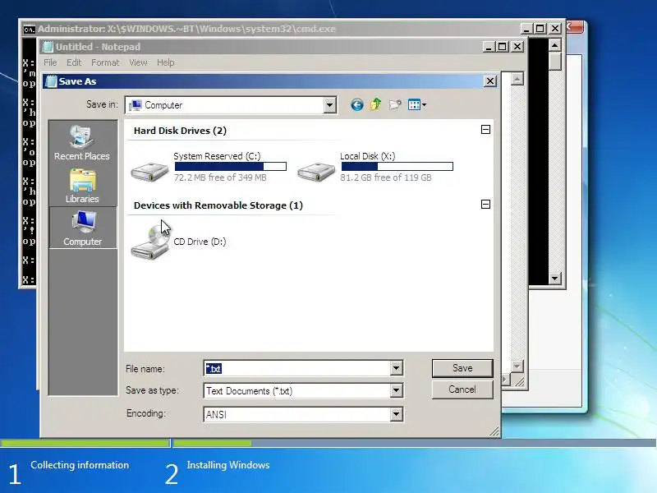Open Libraries in sidebar
657x493 pixels.
[x=82, y=187]
